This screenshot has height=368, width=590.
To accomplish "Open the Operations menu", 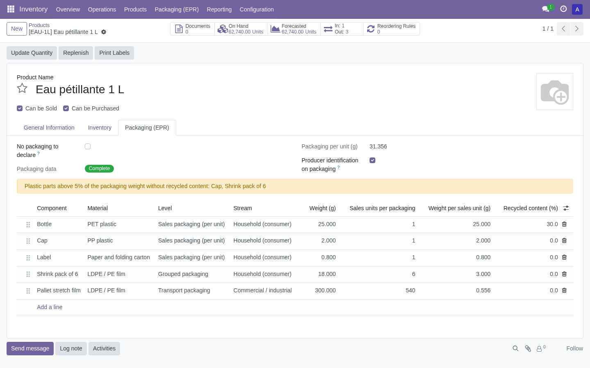I will [102, 9].
